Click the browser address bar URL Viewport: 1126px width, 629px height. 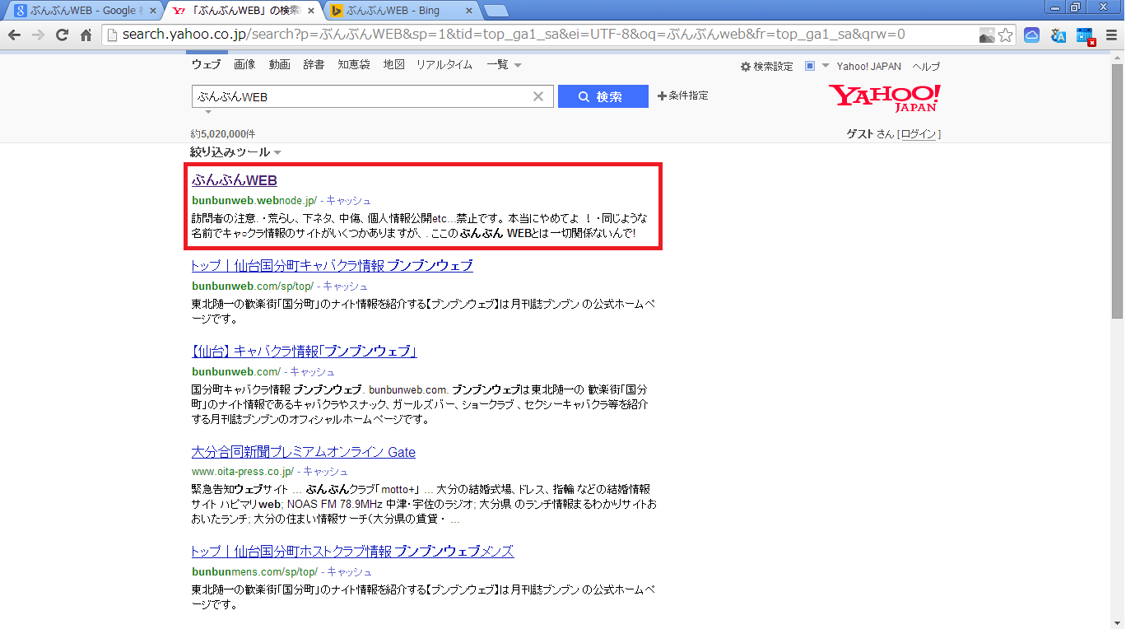point(514,35)
